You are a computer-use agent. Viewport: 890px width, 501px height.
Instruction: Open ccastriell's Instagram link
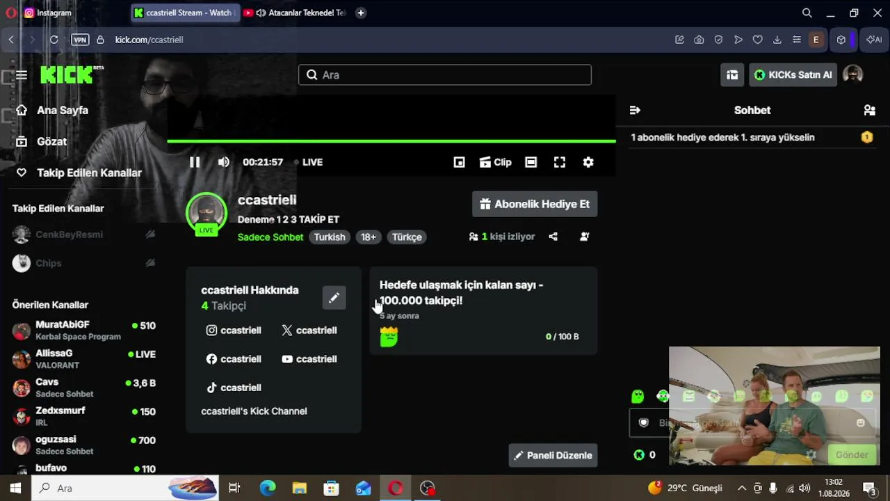tap(234, 331)
